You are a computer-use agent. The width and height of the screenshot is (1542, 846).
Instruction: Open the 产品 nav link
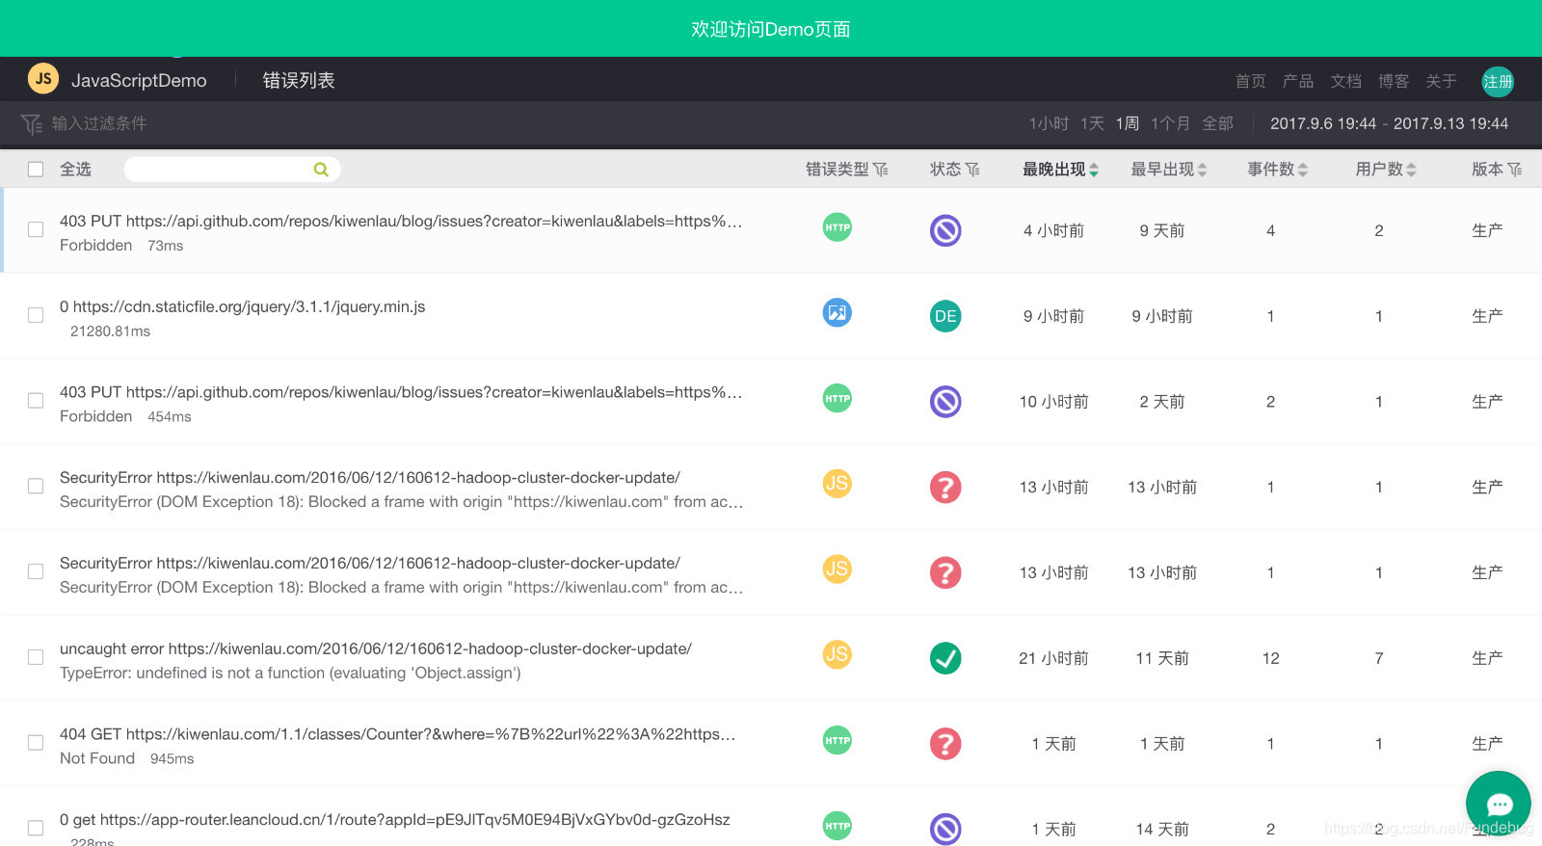(x=1298, y=81)
